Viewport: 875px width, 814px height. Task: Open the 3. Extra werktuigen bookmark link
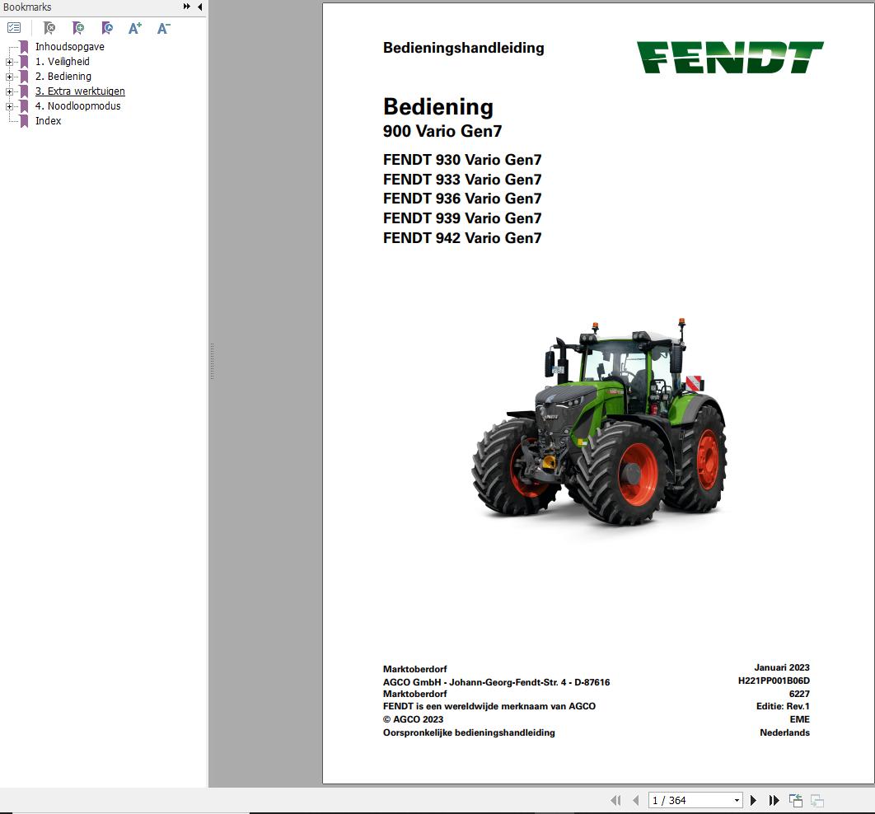click(x=81, y=91)
